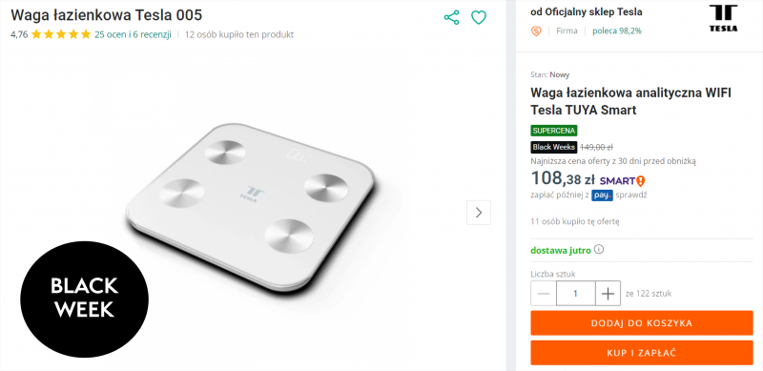
Task: Click the quantity input field
Action: [x=576, y=294]
